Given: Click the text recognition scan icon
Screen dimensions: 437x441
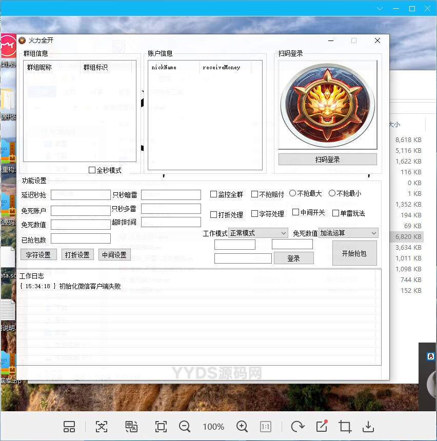Looking at the screenshot, I should [x=102, y=427].
